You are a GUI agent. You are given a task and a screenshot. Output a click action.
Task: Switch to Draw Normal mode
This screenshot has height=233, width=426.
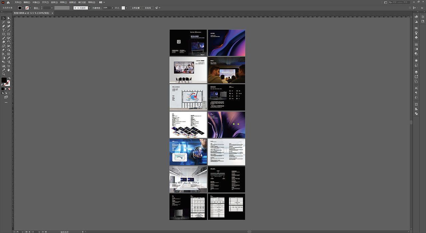(3, 93)
